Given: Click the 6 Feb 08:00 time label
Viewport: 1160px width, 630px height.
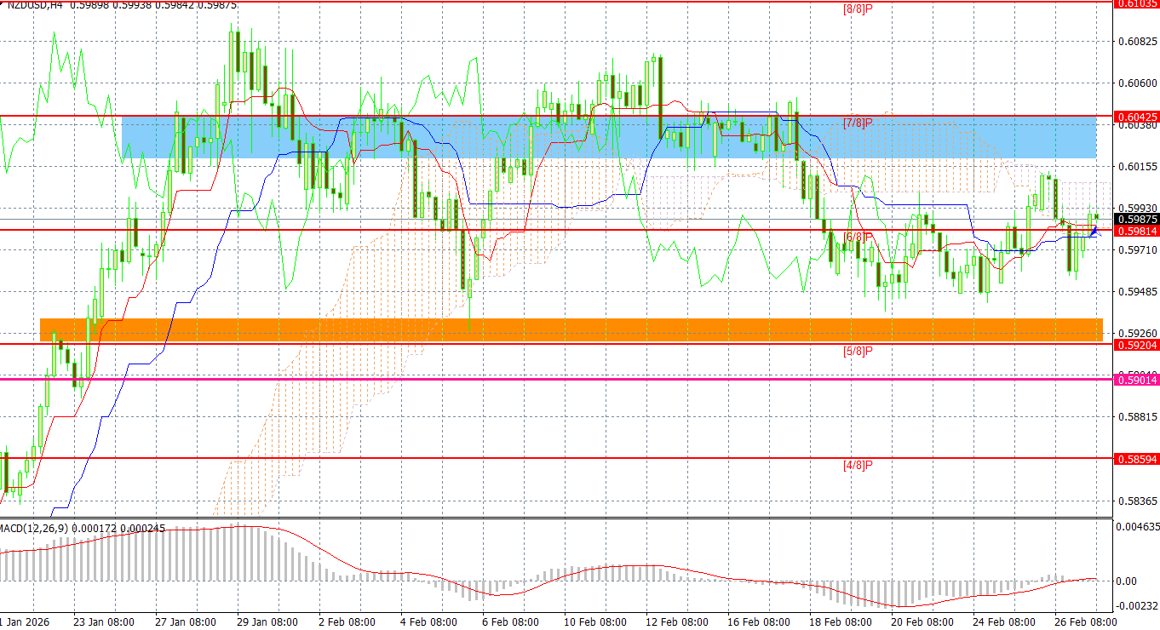Looking at the screenshot, I should 509,622.
